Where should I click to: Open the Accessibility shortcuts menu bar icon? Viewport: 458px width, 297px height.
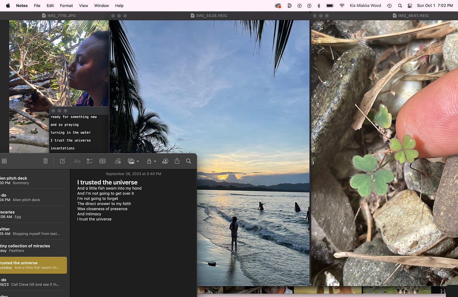[x=309, y=6]
